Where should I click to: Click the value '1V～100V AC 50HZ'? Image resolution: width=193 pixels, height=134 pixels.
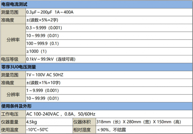[45, 75]
